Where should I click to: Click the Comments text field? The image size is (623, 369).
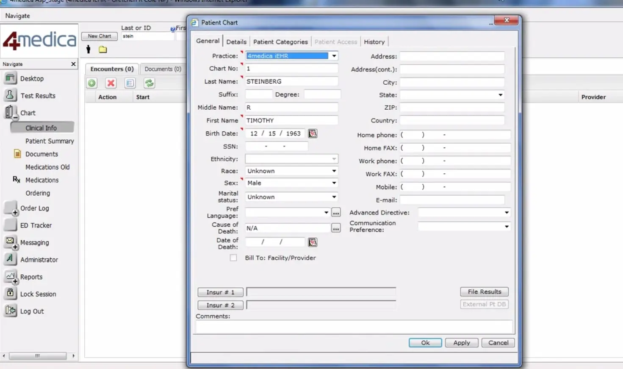[354, 327]
